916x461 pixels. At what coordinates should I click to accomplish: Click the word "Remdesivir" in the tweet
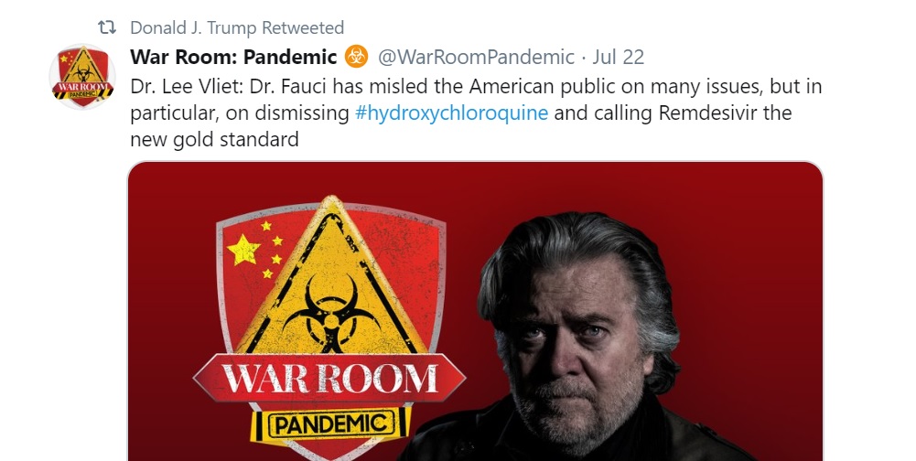[x=707, y=113]
